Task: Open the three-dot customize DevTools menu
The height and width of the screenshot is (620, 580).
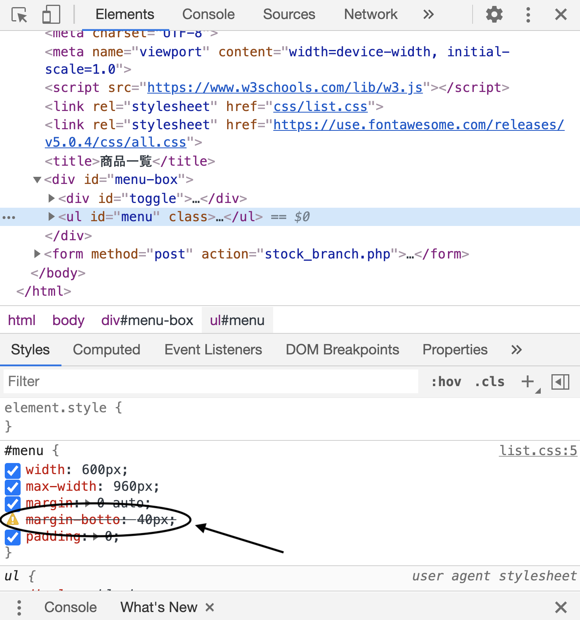Action: [528, 15]
